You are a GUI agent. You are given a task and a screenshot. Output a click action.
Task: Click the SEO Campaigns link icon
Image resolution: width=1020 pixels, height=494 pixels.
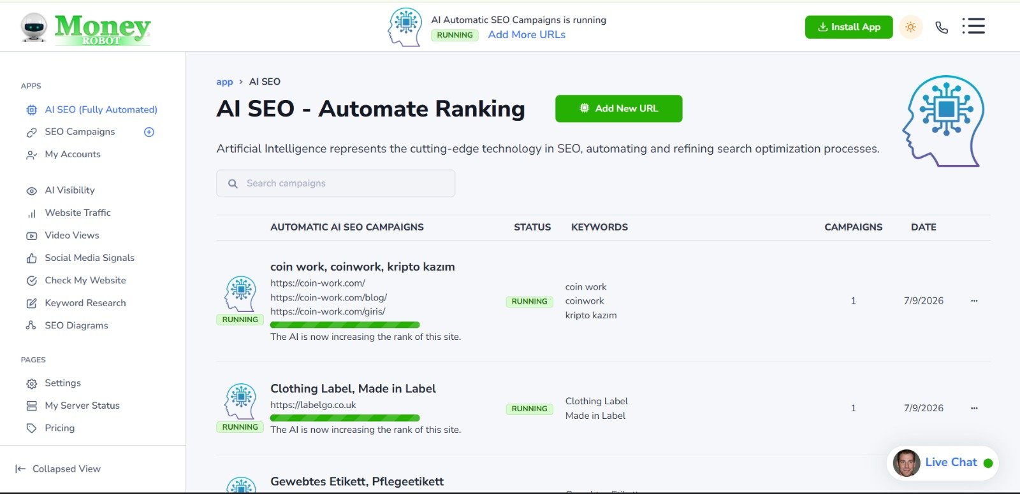pyautogui.click(x=31, y=132)
